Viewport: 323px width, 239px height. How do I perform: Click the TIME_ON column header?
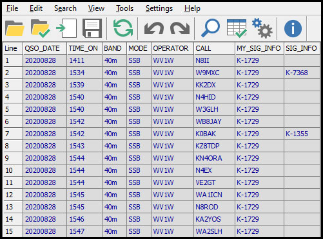84,48
